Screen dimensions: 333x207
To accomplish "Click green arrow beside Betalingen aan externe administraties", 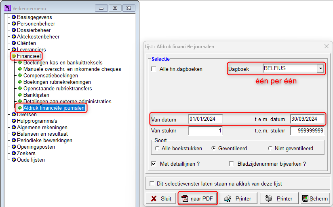I will (20, 101).
